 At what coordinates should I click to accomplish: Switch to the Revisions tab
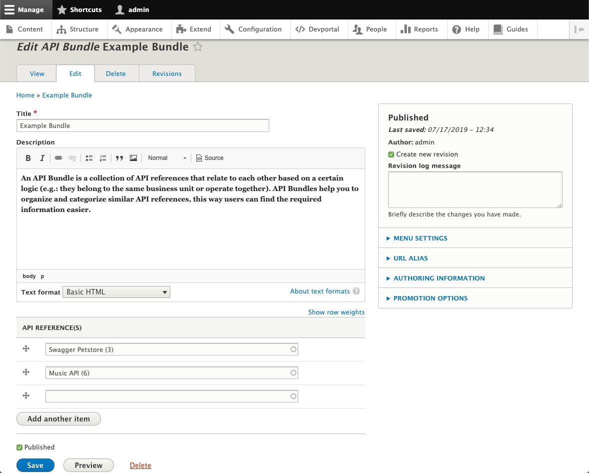pos(167,73)
